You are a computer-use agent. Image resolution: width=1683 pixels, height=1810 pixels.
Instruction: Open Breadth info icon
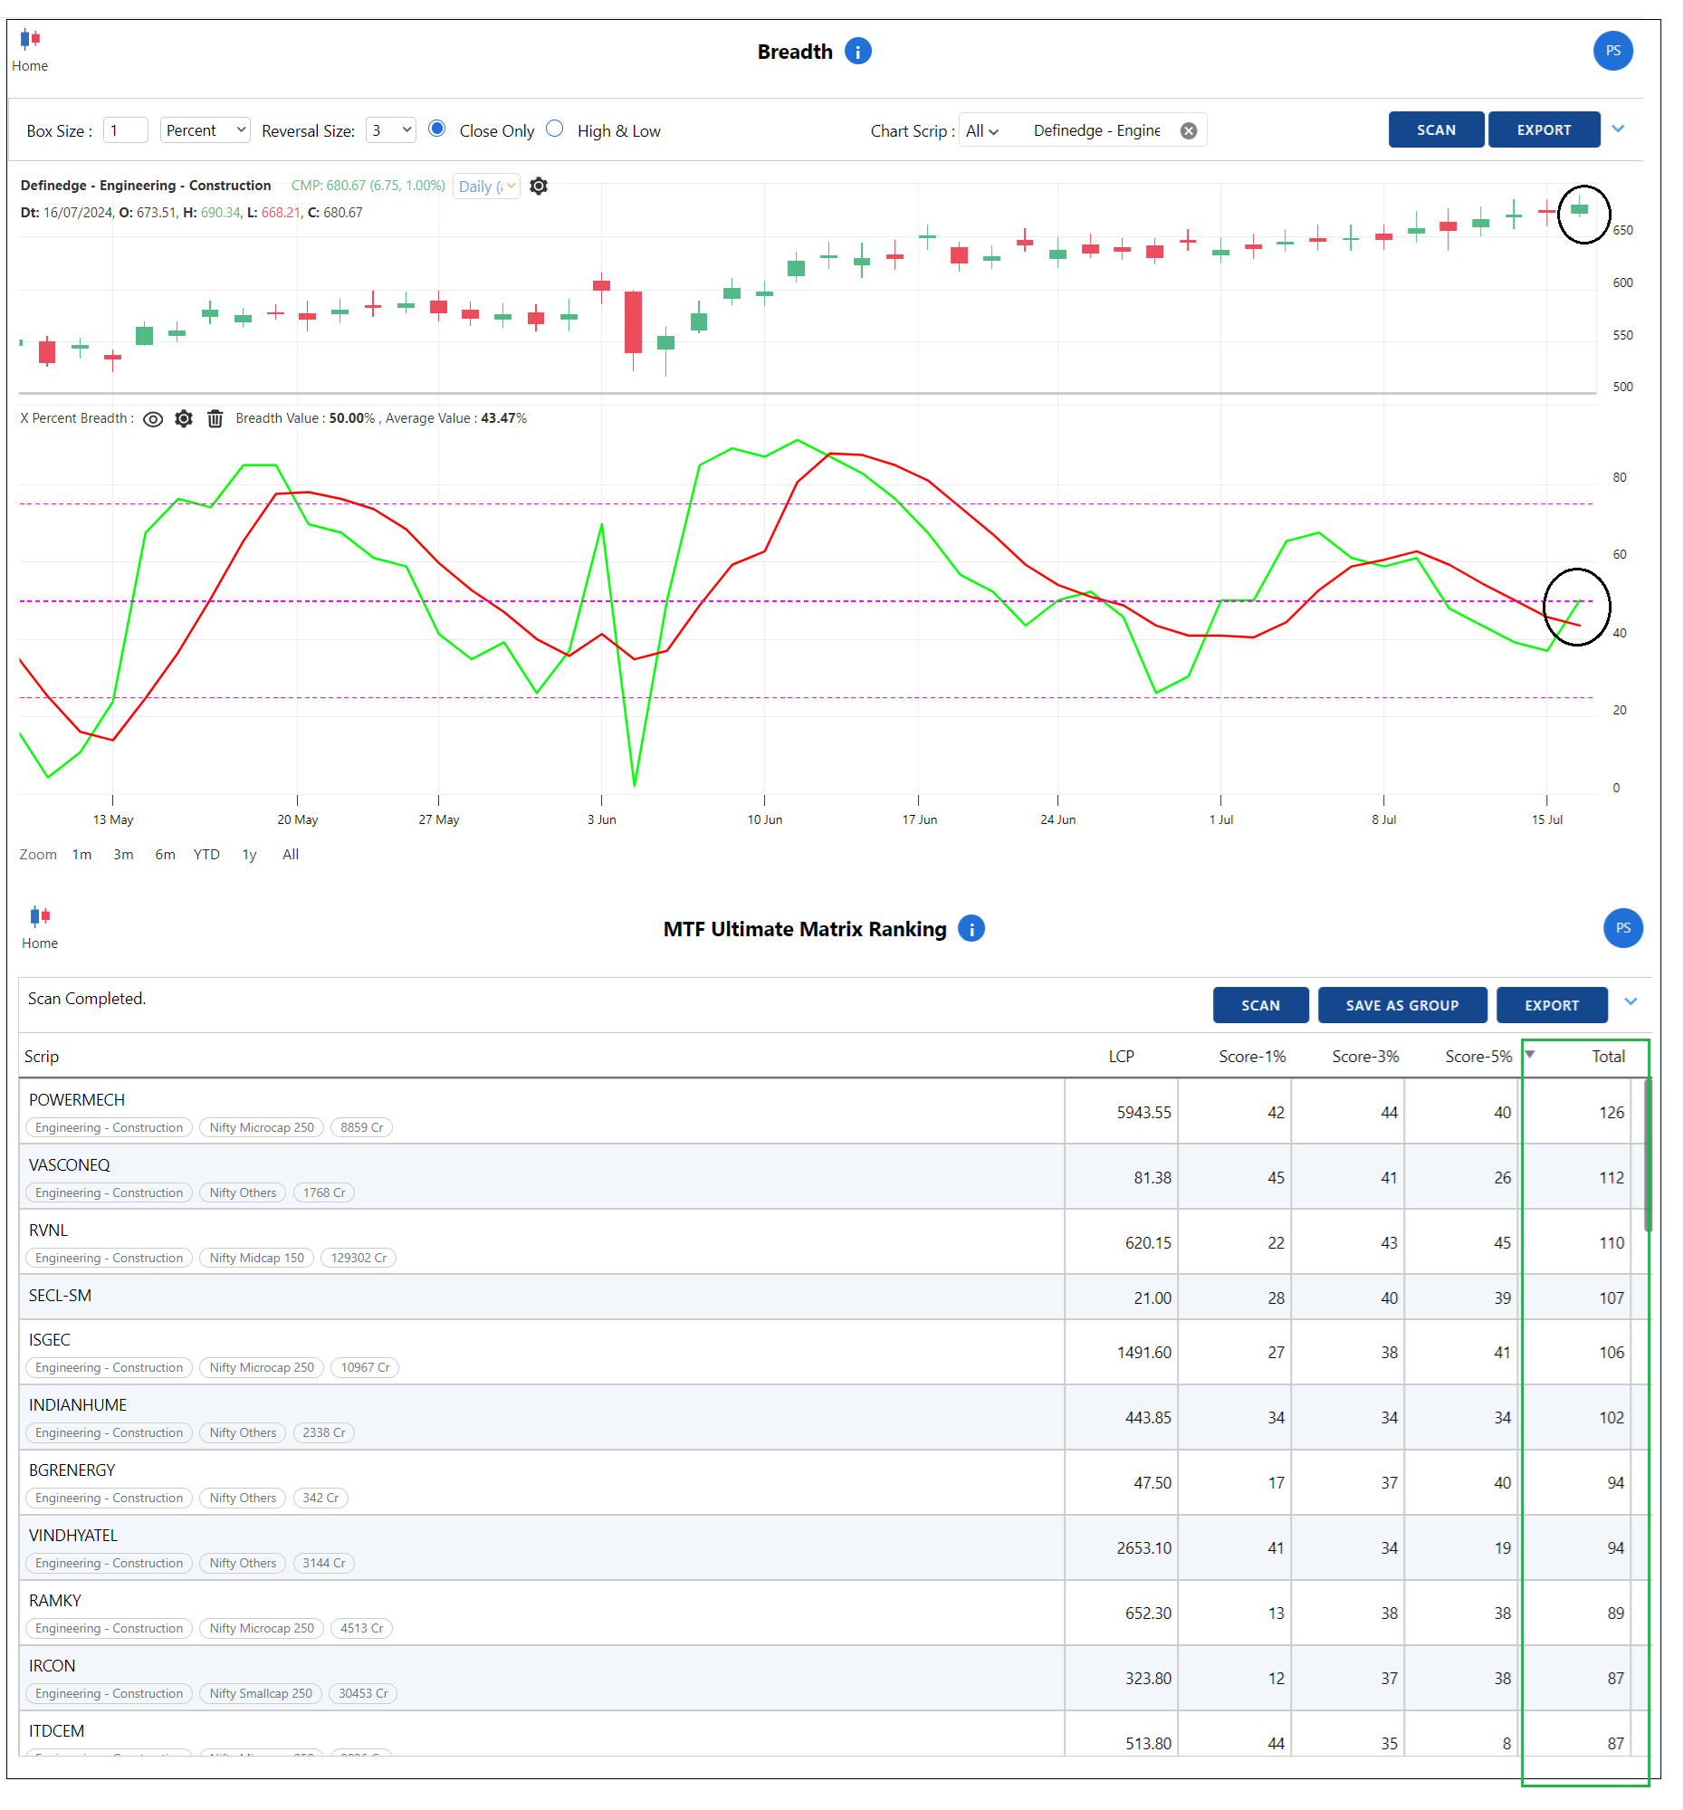pos(856,51)
